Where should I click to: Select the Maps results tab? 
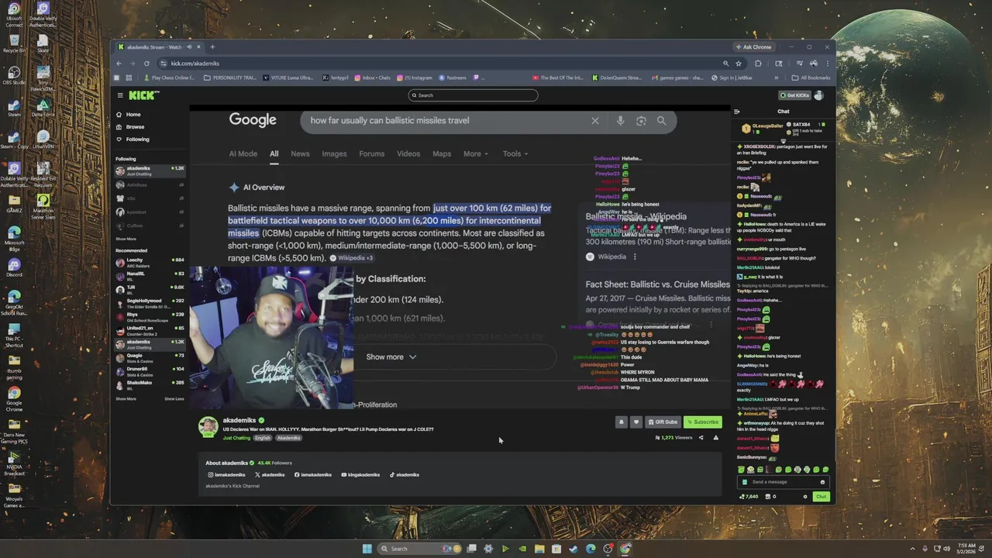(442, 153)
